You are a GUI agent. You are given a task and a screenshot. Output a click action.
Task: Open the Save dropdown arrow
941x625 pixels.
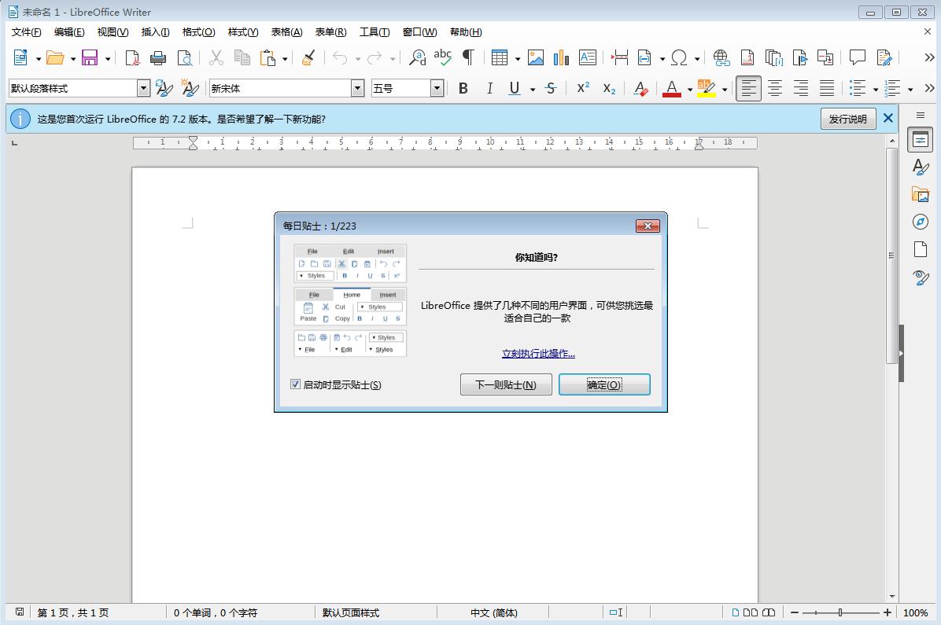[x=108, y=58]
